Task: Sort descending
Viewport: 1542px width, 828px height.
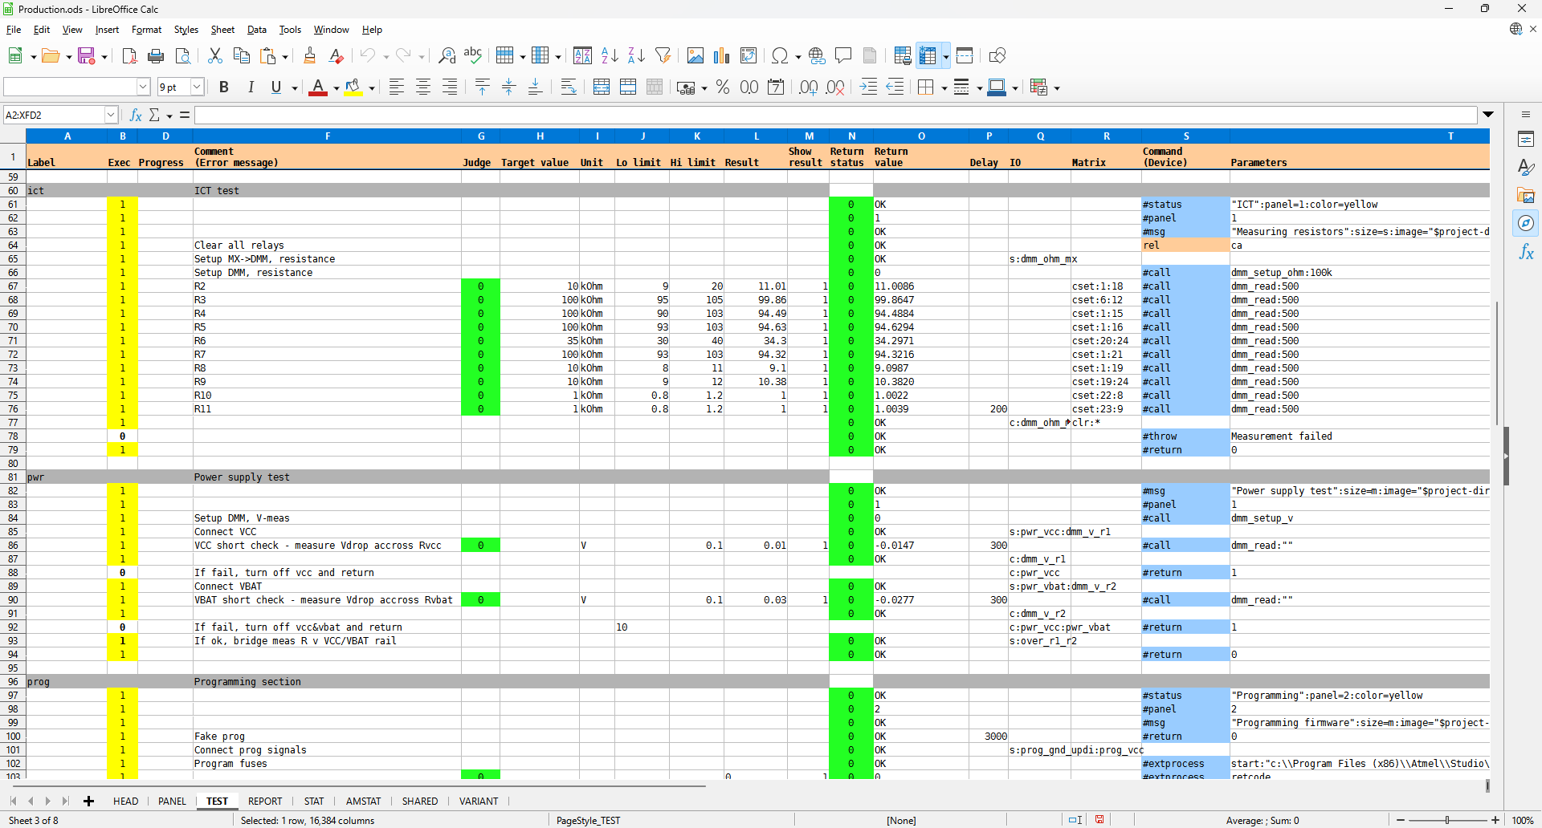Action: pos(636,55)
